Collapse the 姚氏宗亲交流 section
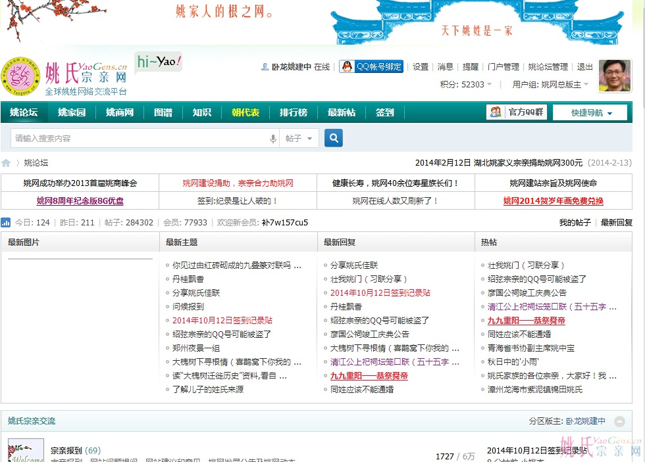 (x=619, y=421)
